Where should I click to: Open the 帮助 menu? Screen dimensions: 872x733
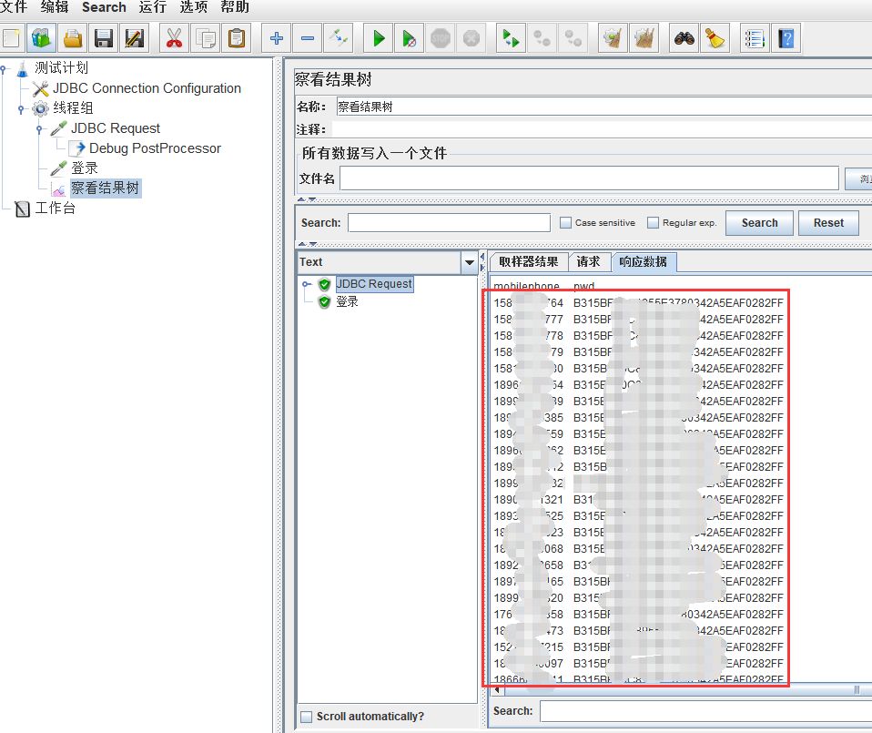[x=234, y=6]
